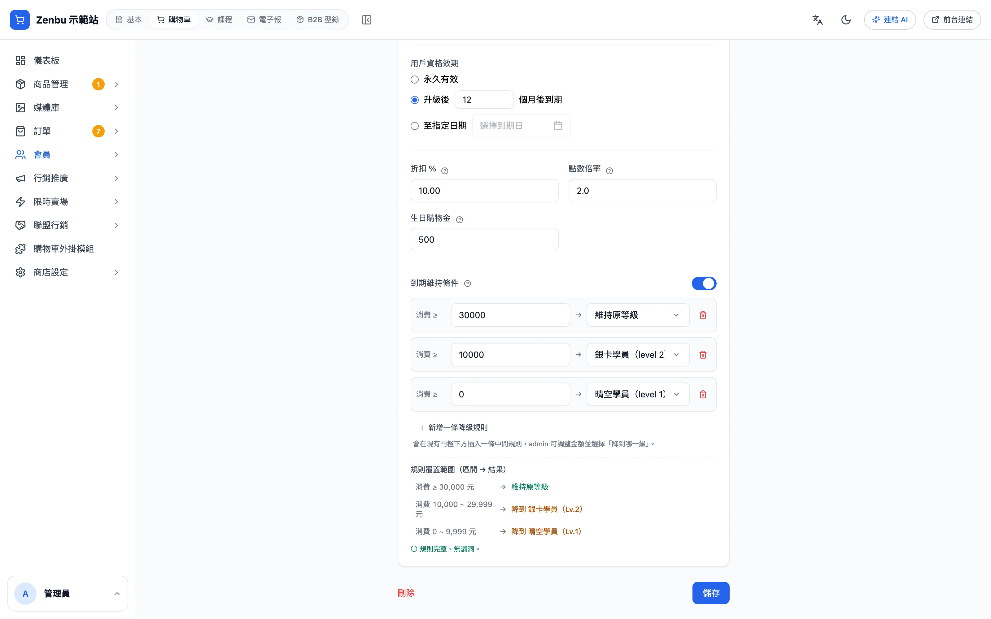Open the language translation icon
991x619 pixels.
817,19
